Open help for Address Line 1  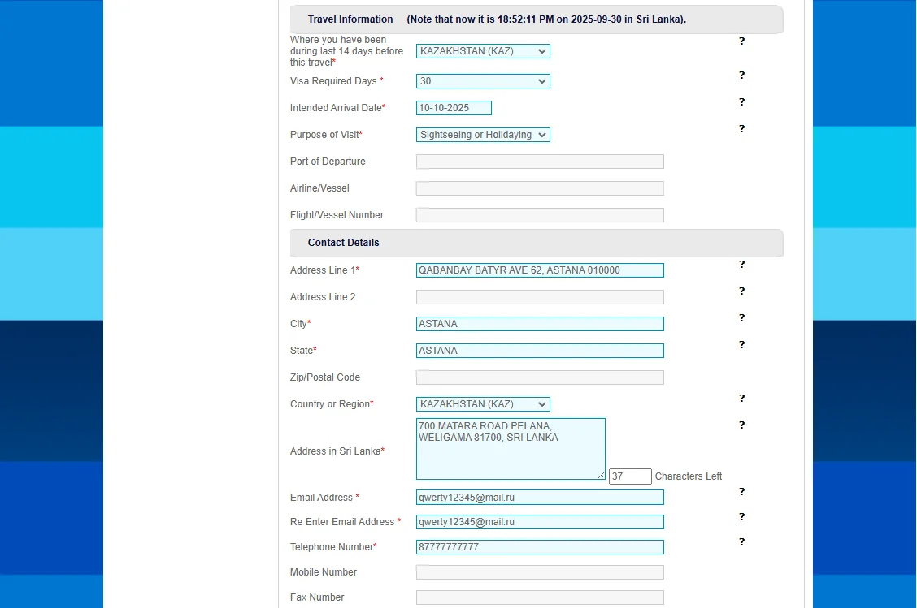point(741,265)
